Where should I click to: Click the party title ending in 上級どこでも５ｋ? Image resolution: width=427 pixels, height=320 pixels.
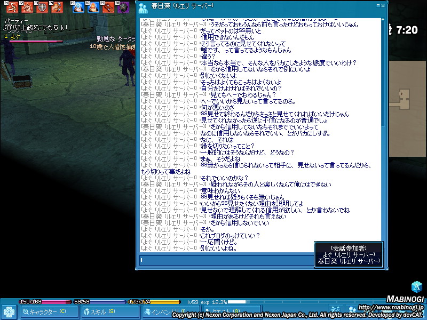click(x=36, y=28)
